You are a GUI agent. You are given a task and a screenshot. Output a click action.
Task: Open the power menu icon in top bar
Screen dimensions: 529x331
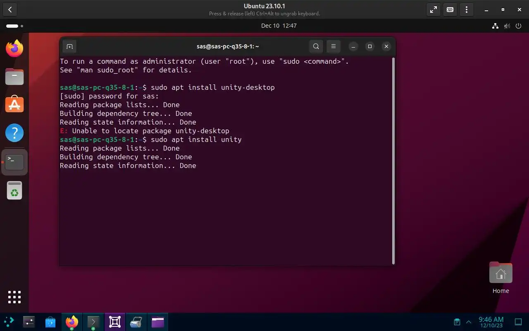pos(519,26)
